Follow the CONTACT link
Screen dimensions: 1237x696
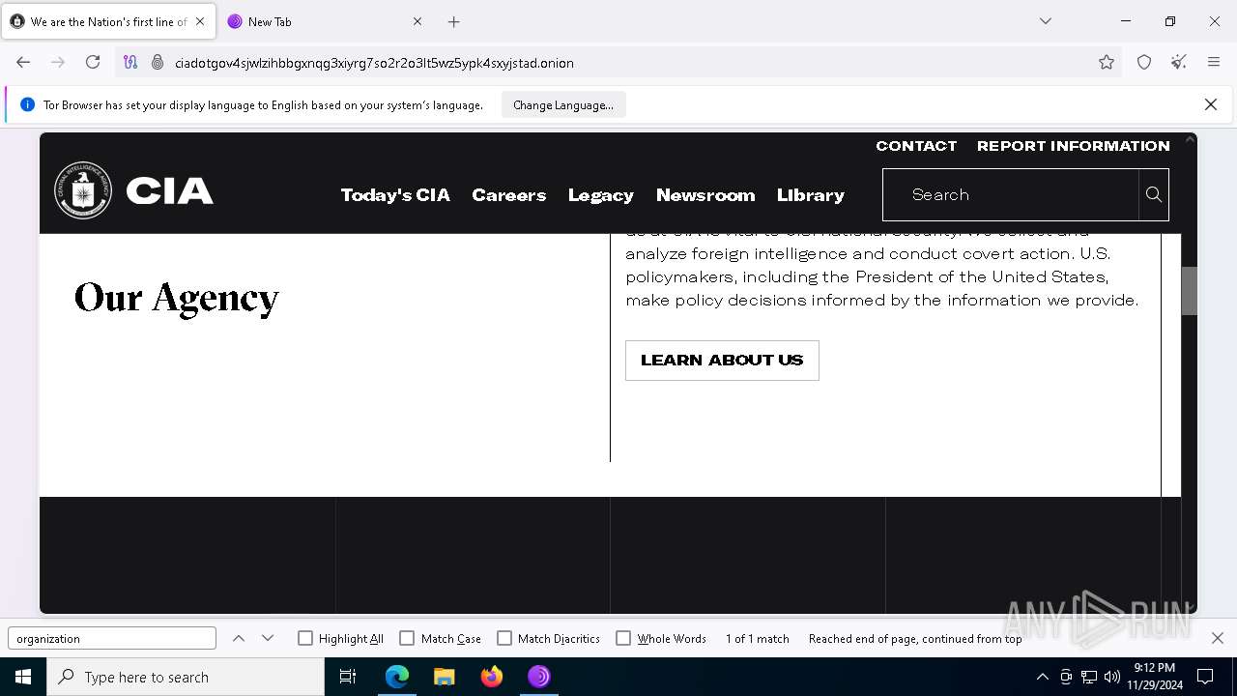click(916, 146)
